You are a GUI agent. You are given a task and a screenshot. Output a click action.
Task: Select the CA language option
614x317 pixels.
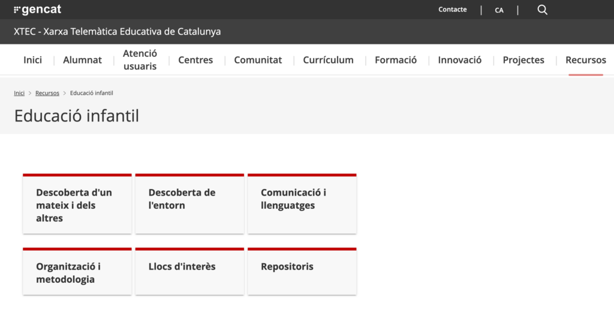point(499,10)
